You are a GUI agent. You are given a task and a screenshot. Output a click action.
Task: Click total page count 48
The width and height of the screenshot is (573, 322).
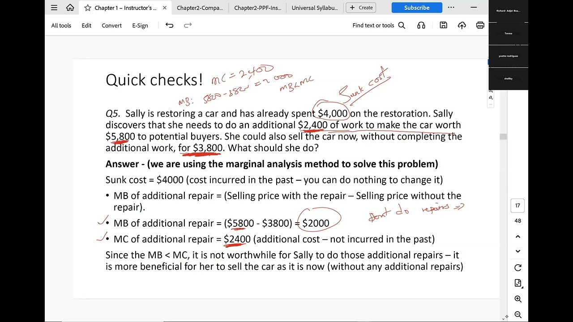tap(517, 221)
